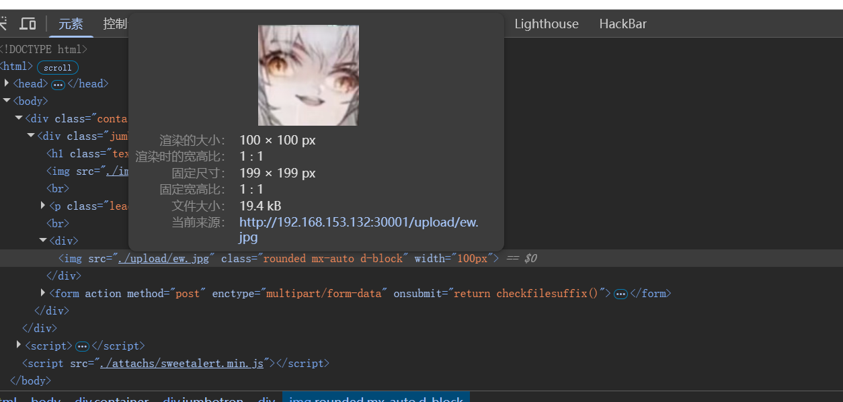Expand the p class lead node

point(43,206)
